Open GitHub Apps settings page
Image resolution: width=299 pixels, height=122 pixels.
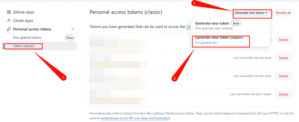click(23, 12)
